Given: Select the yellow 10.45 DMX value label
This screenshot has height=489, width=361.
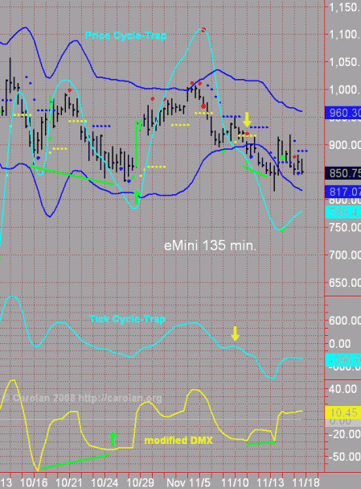Looking at the screenshot, I should tap(343, 412).
